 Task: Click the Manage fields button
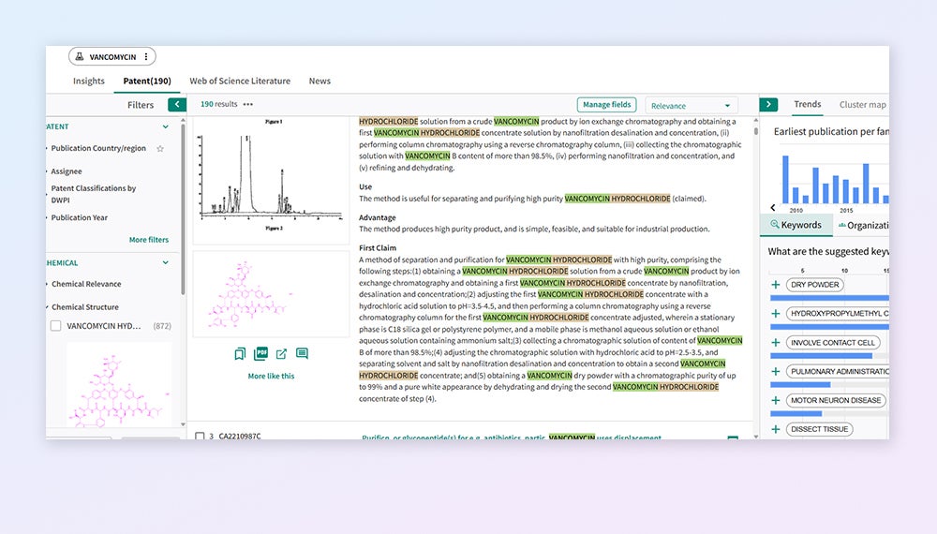point(606,105)
